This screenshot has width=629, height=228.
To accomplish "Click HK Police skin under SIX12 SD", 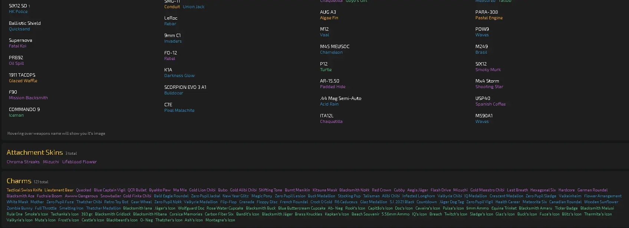I will click(18, 12).
